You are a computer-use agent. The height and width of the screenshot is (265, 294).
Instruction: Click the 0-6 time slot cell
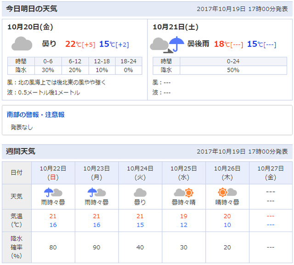coord(48,61)
